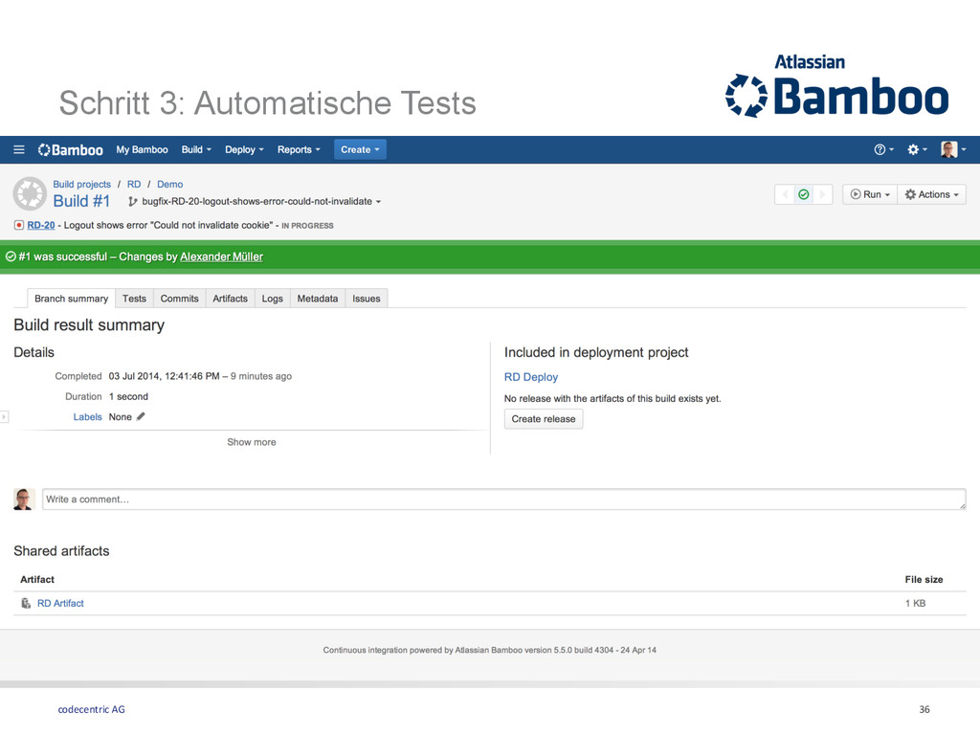Click the 'IN PROGRESS' status text
The width and height of the screenshot is (980, 735).
click(307, 226)
